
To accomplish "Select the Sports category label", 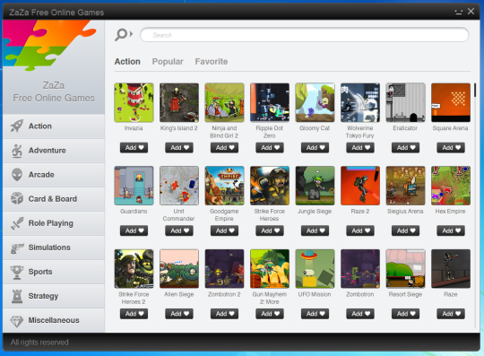I will [x=40, y=272].
